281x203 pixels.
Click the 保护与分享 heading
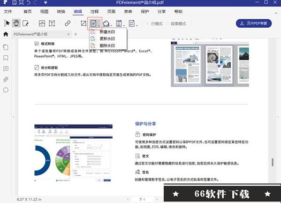pos(145,124)
